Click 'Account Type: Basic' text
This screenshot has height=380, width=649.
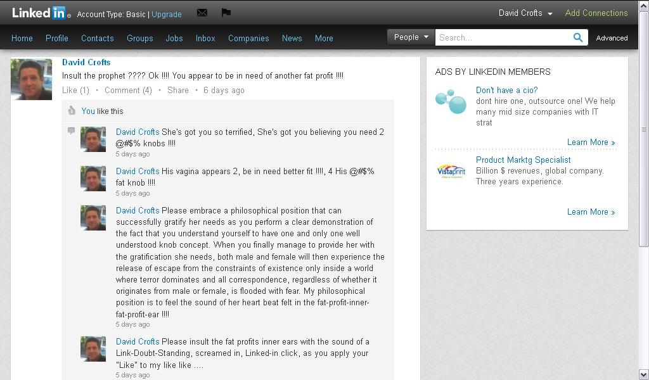pos(111,14)
